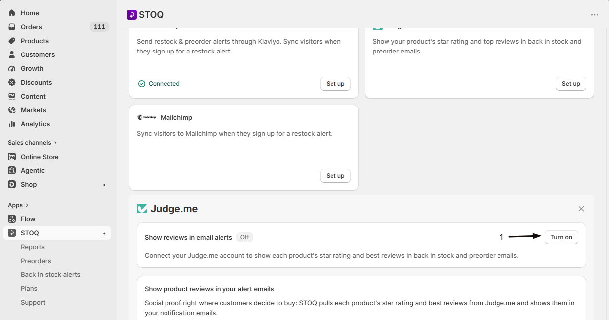Click the STOQ icon in sidebar
The image size is (609, 320).
click(x=12, y=233)
